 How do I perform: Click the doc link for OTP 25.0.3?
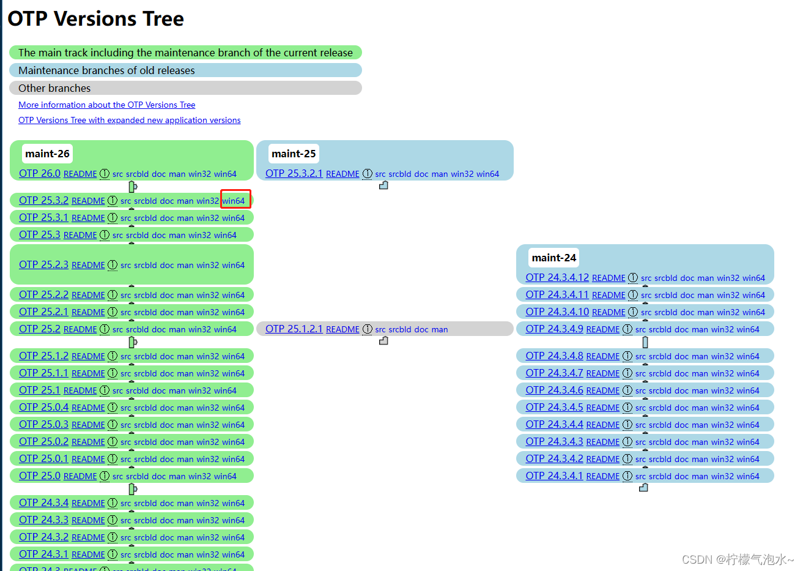[x=167, y=425]
